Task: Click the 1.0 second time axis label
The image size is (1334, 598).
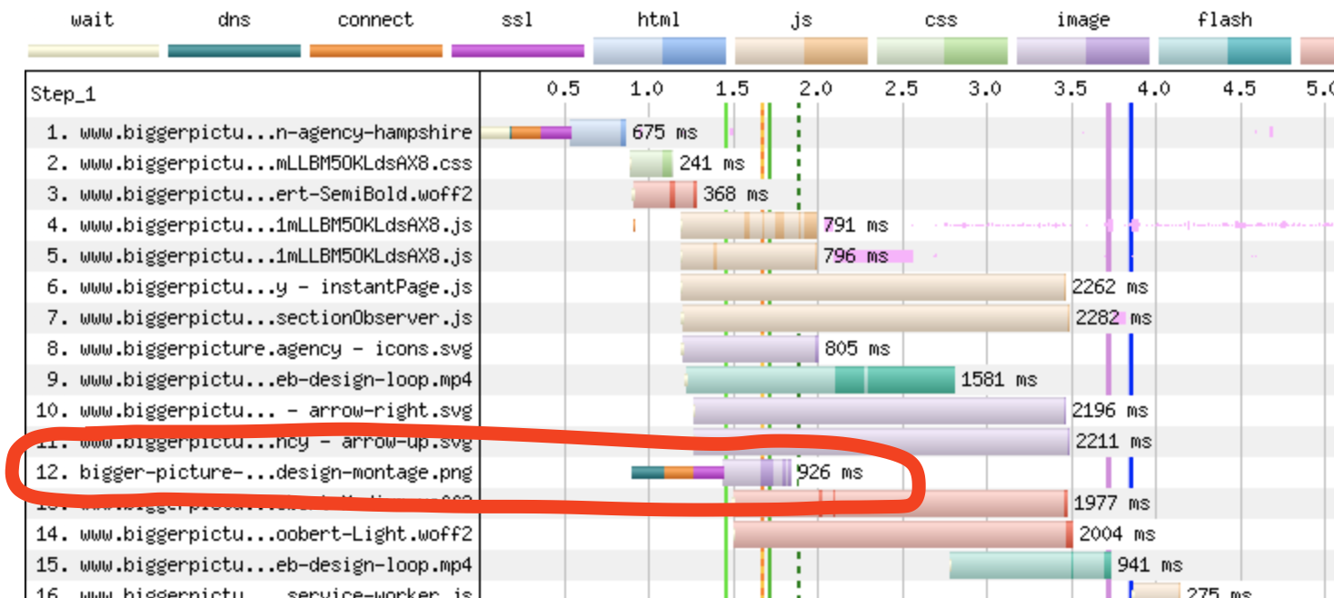Action: (647, 89)
